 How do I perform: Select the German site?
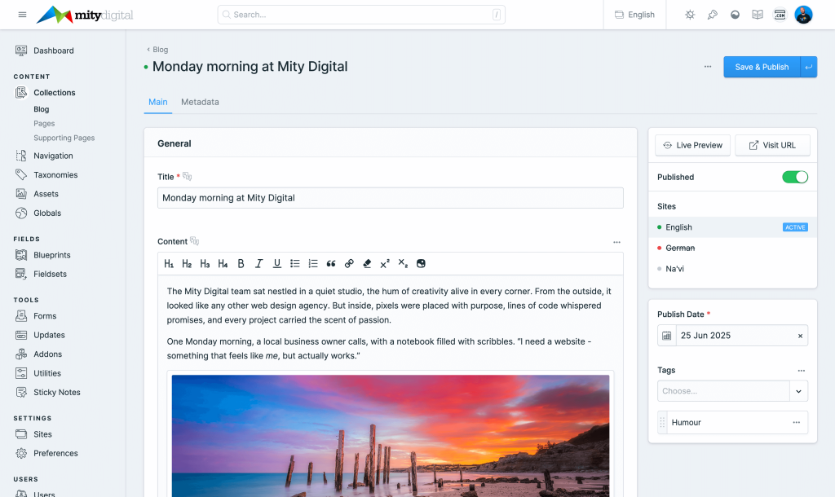click(732, 248)
